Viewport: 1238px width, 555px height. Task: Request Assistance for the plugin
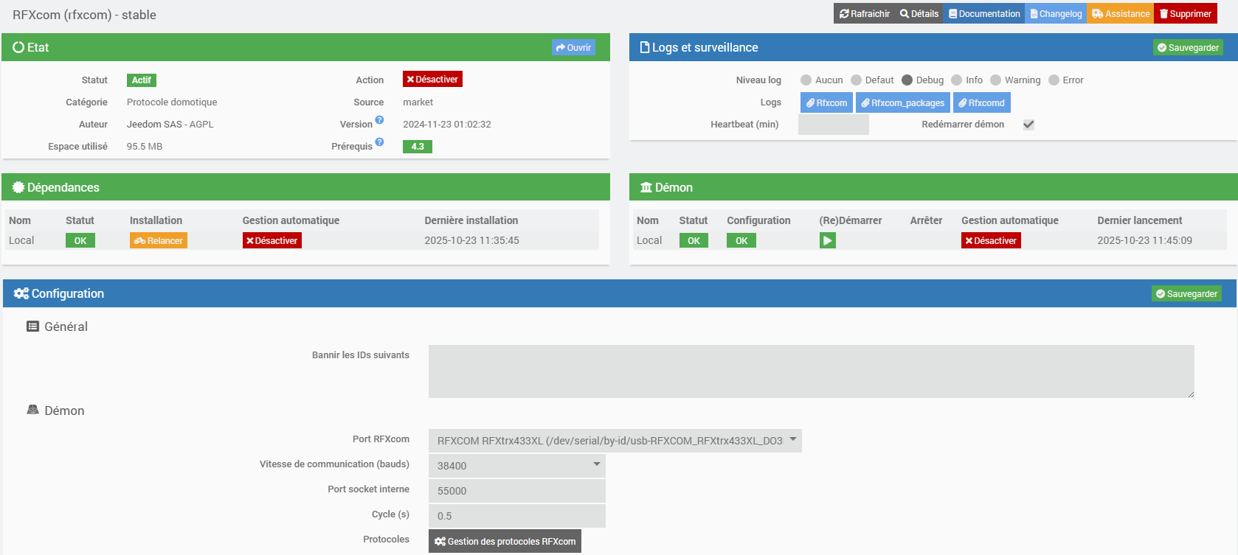pyautogui.click(x=1121, y=14)
